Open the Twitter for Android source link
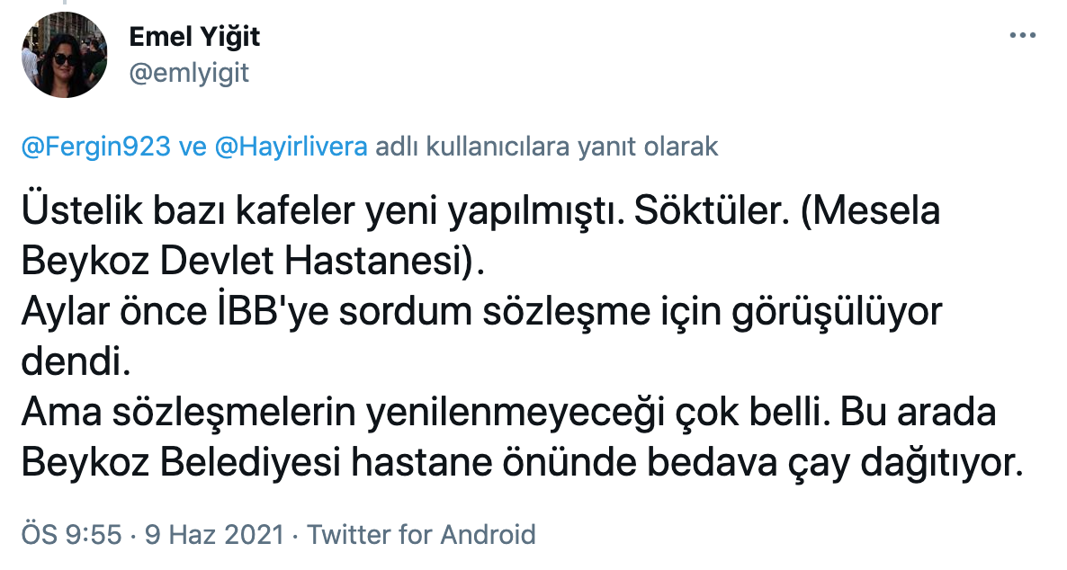Image resolution: width=1067 pixels, height=570 pixels. [421, 535]
